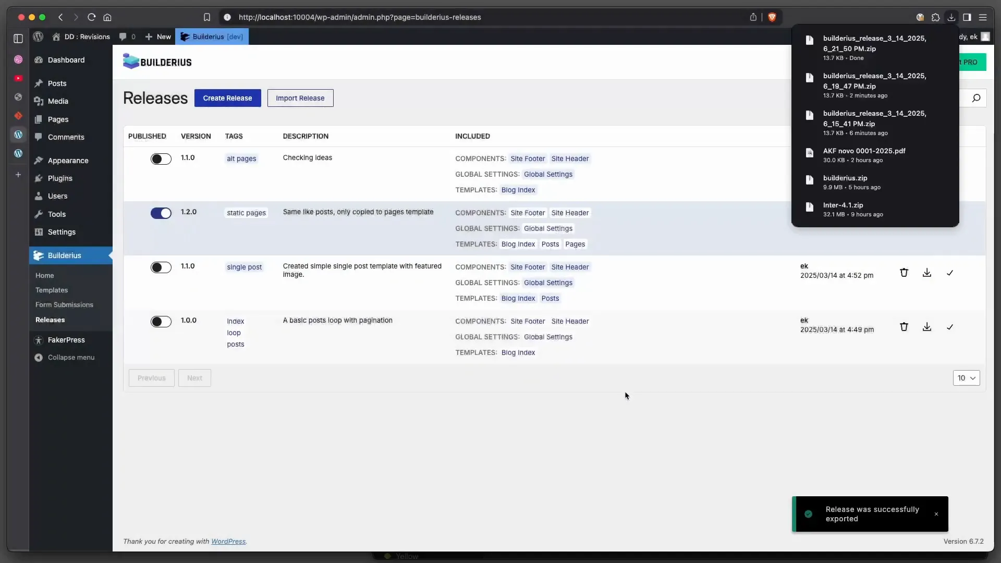This screenshot has height=563, width=1001.
Task: Download the single post release 1.1.0
Action: pyautogui.click(x=926, y=273)
